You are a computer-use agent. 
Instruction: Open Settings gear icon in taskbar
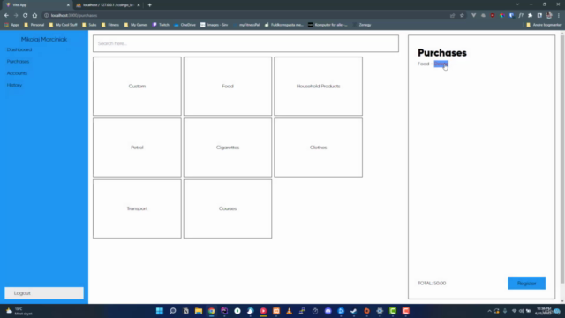tap(380, 311)
